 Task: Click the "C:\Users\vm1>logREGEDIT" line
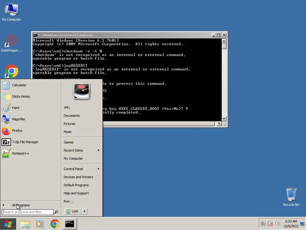tap(60, 66)
